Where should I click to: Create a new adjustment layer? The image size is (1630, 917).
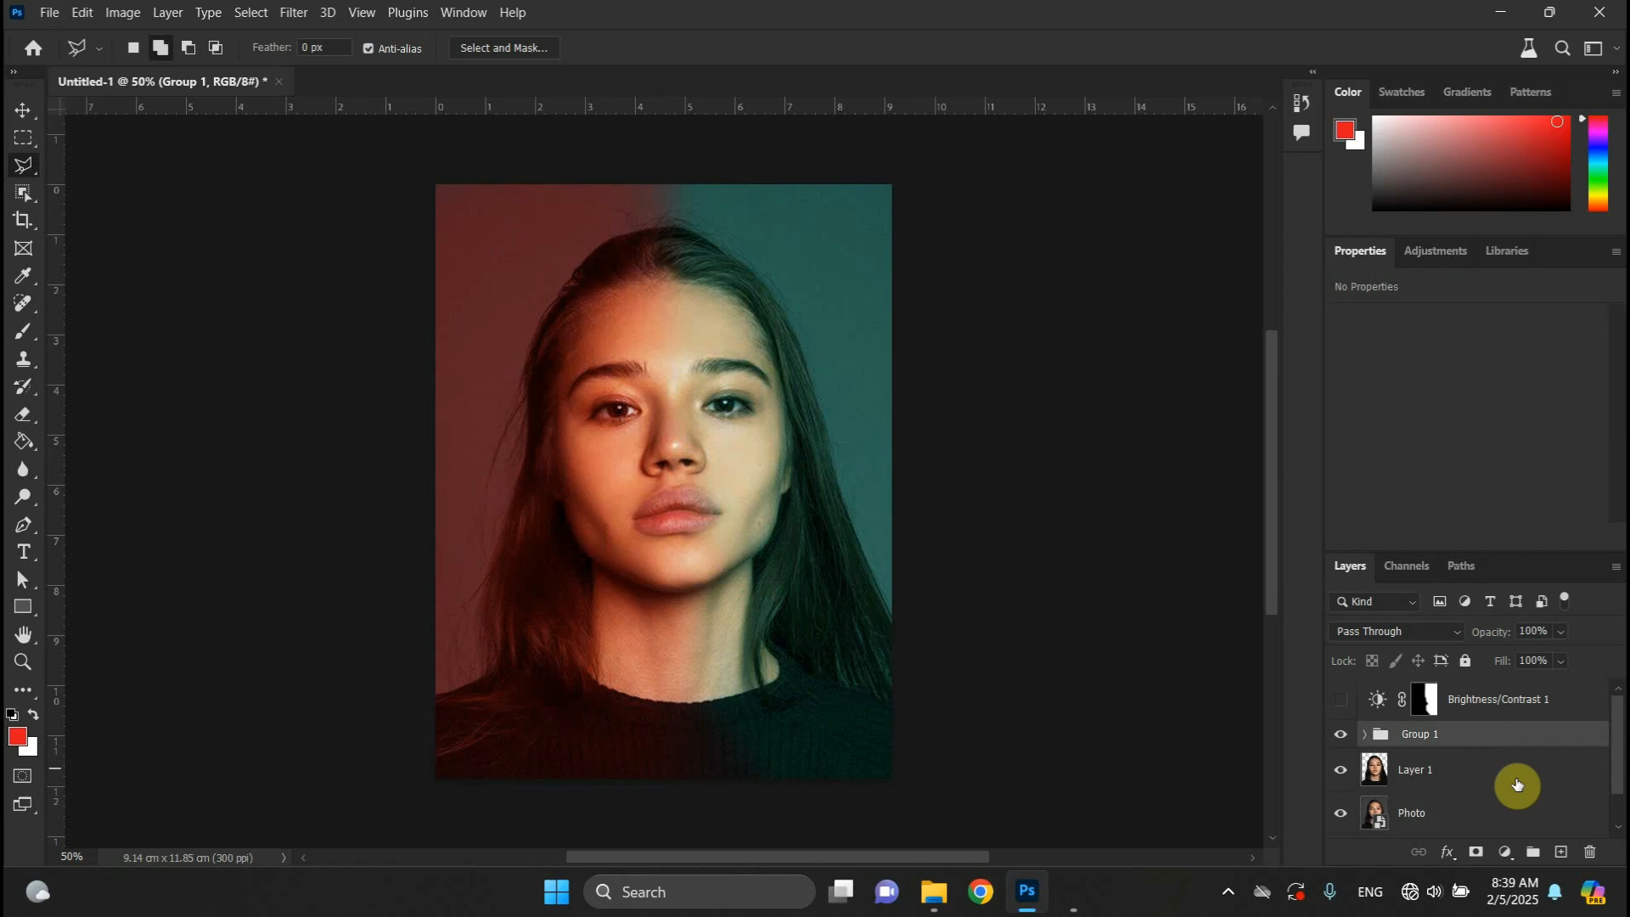[1505, 852]
